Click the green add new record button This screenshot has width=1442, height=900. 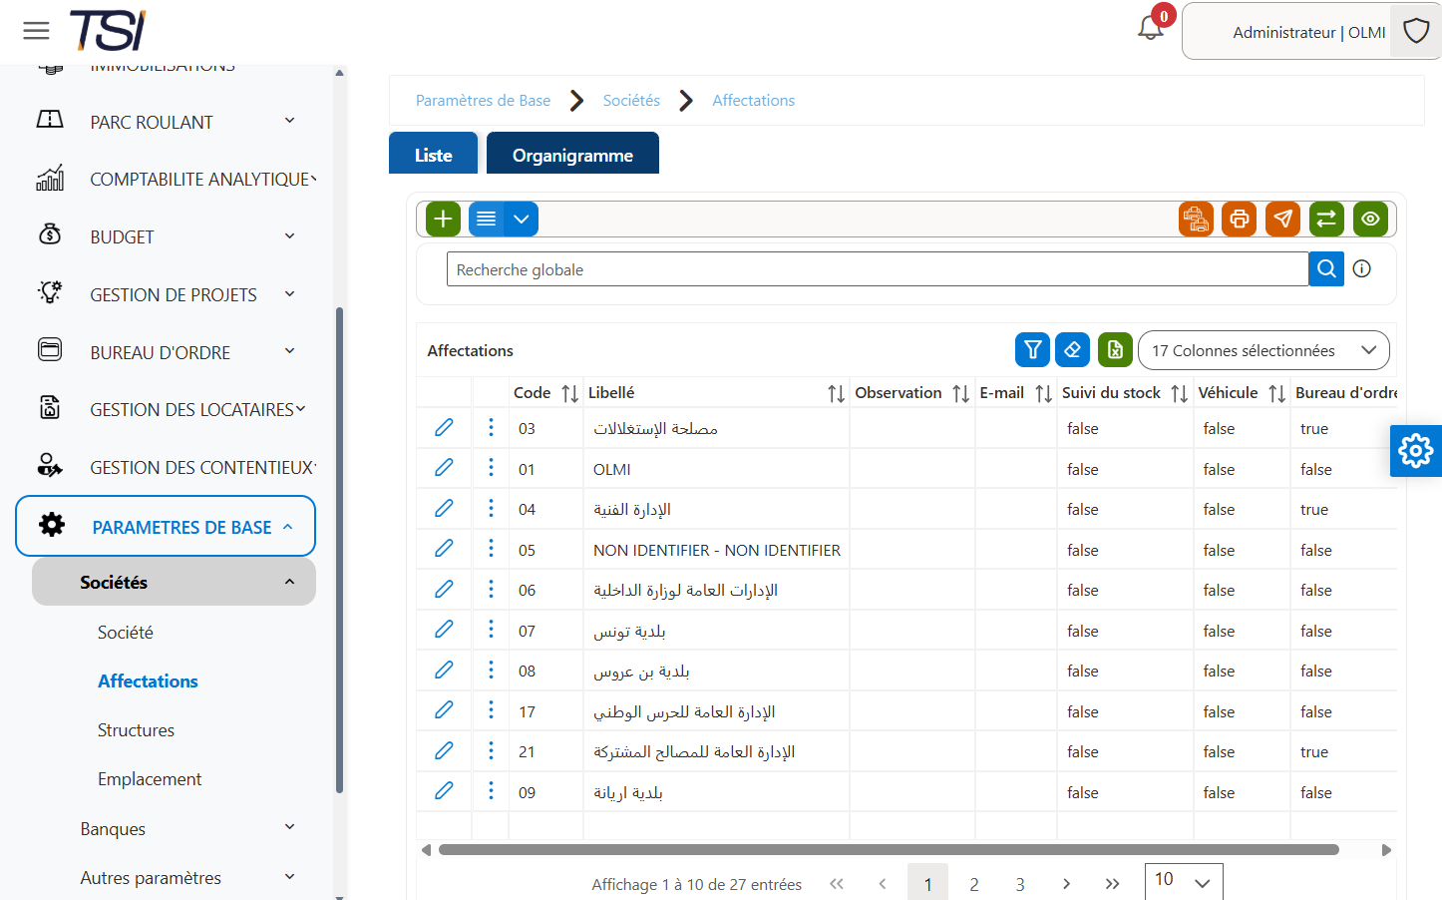click(443, 219)
